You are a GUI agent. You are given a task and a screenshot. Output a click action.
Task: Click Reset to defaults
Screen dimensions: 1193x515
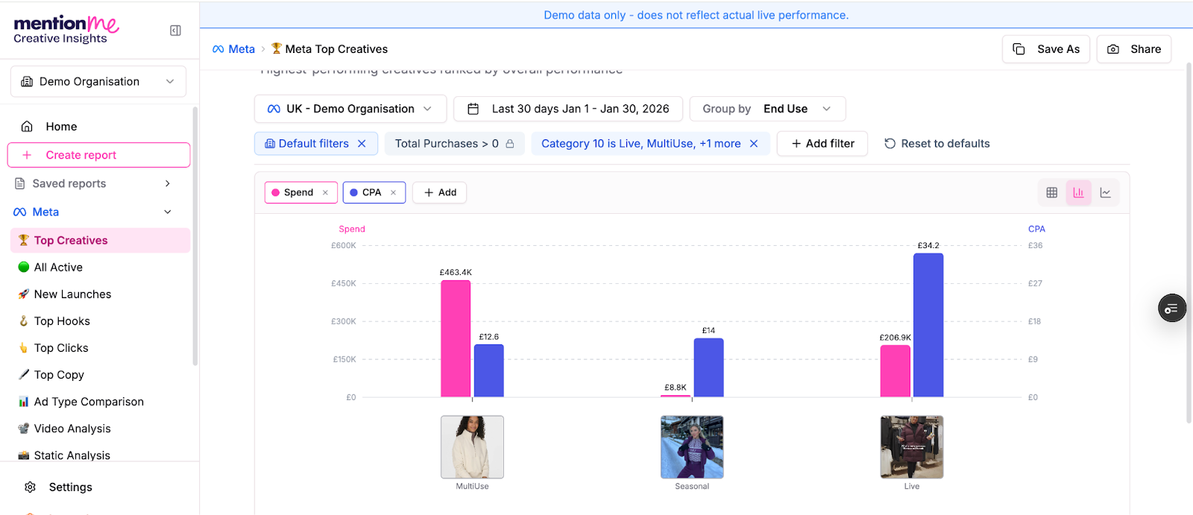click(937, 144)
